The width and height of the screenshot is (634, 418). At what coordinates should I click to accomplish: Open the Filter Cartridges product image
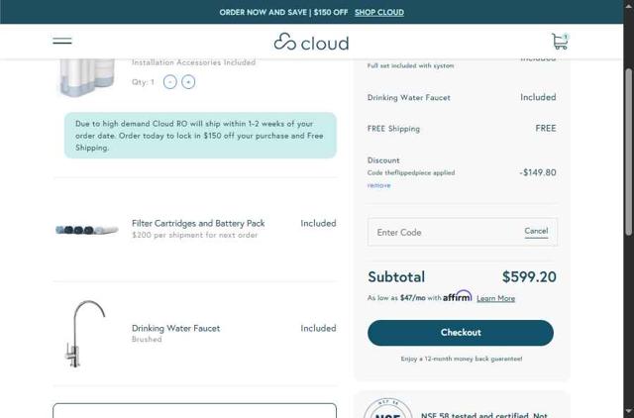pyautogui.click(x=87, y=230)
